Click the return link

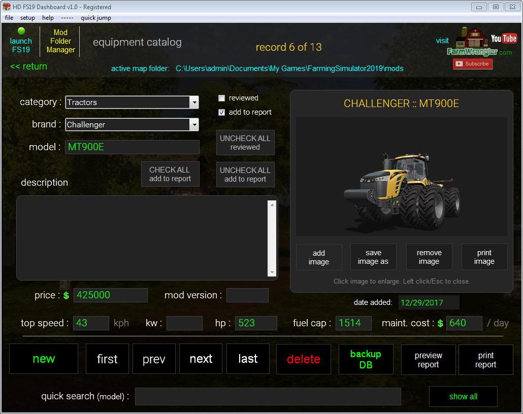(28, 66)
